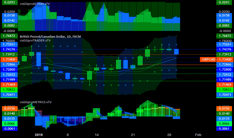Viewport: 234px width, 138px height.
Task: Select the 1.73912 price label on left axis
Action: click(x=9, y=54)
